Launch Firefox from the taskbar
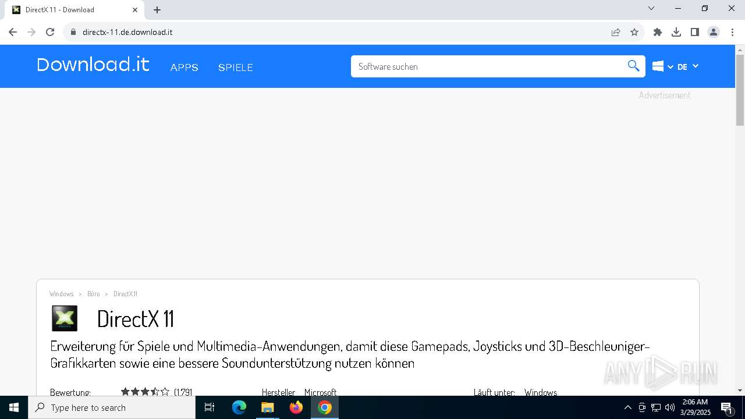Viewport: 745px width, 419px height. [296, 407]
